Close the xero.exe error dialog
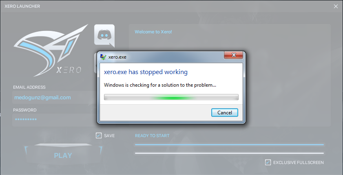 pyautogui.click(x=233, y=55)
